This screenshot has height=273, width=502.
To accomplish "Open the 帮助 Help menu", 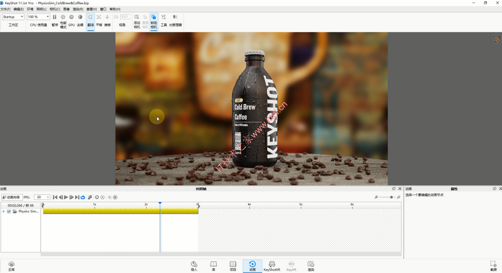I will pyautogui.click(x=114, y=9).
